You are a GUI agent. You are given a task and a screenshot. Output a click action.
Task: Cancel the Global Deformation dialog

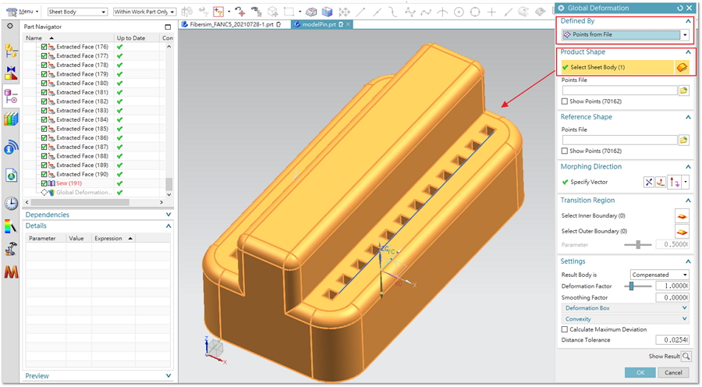coord(673,373)
